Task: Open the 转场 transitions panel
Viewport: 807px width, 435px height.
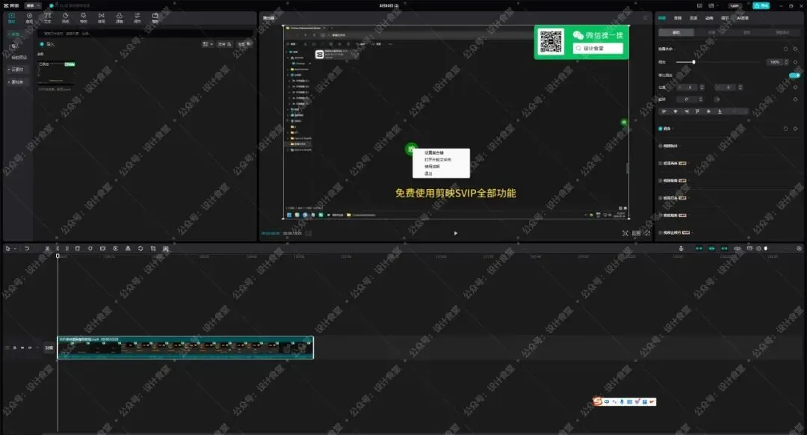Action: 102,18
